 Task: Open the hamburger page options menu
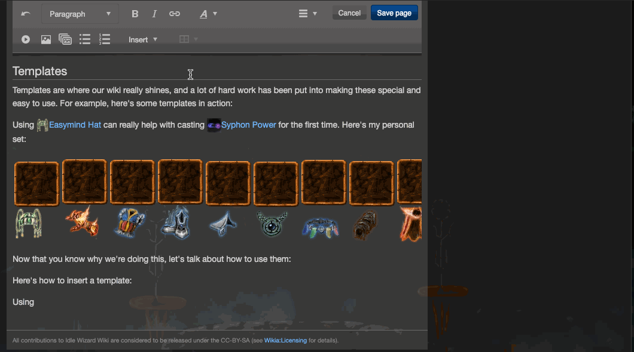pos(307,14)
